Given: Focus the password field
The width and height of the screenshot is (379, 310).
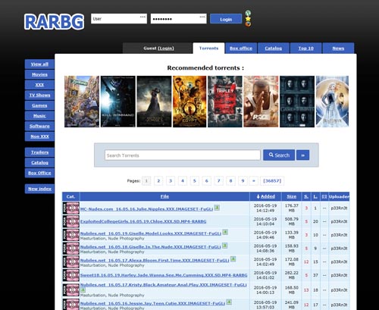Looking at the screenshot, I should pyautogui.click(x=179, y=19).
